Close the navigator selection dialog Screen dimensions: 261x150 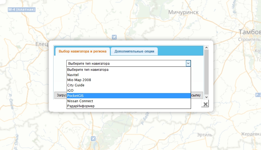tap(205, 104)
